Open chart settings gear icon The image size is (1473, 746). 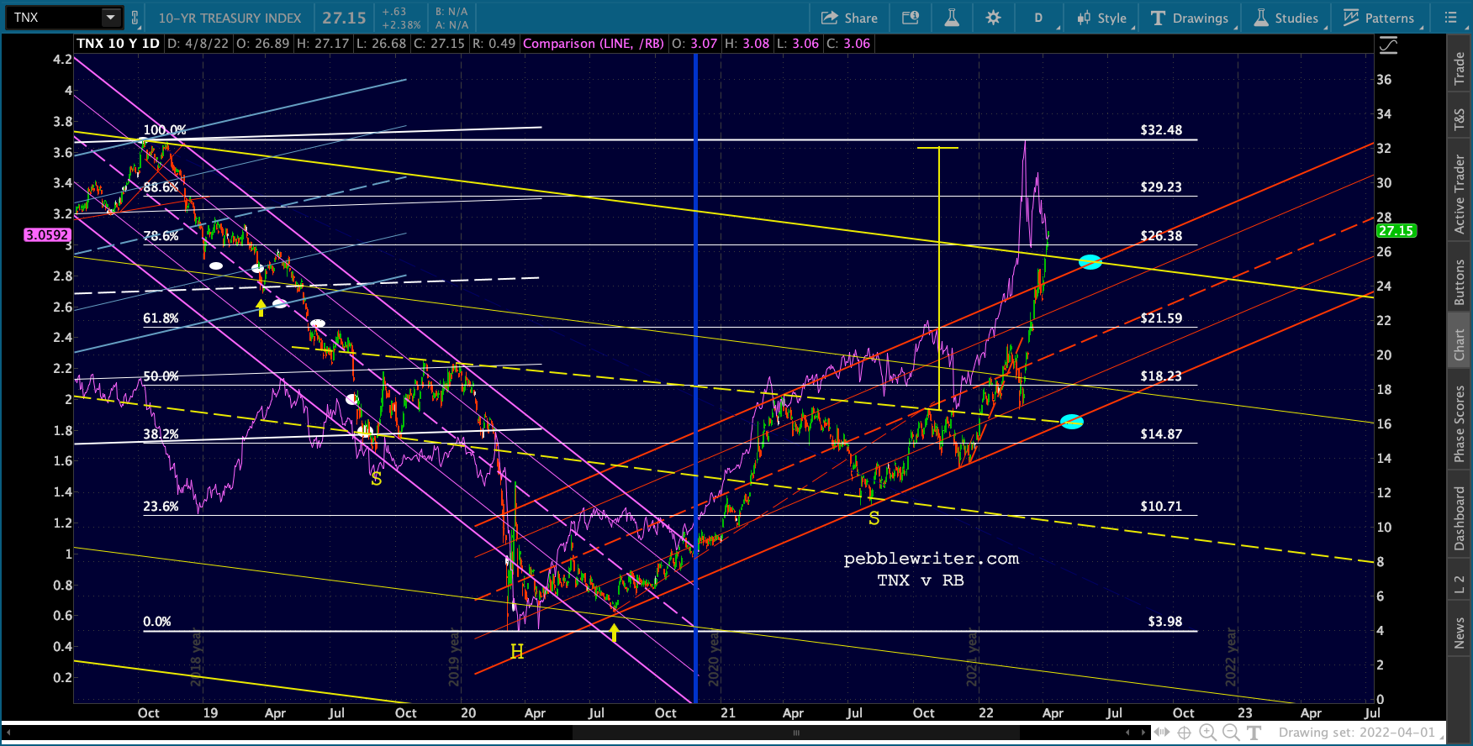(x=993, y=18)
